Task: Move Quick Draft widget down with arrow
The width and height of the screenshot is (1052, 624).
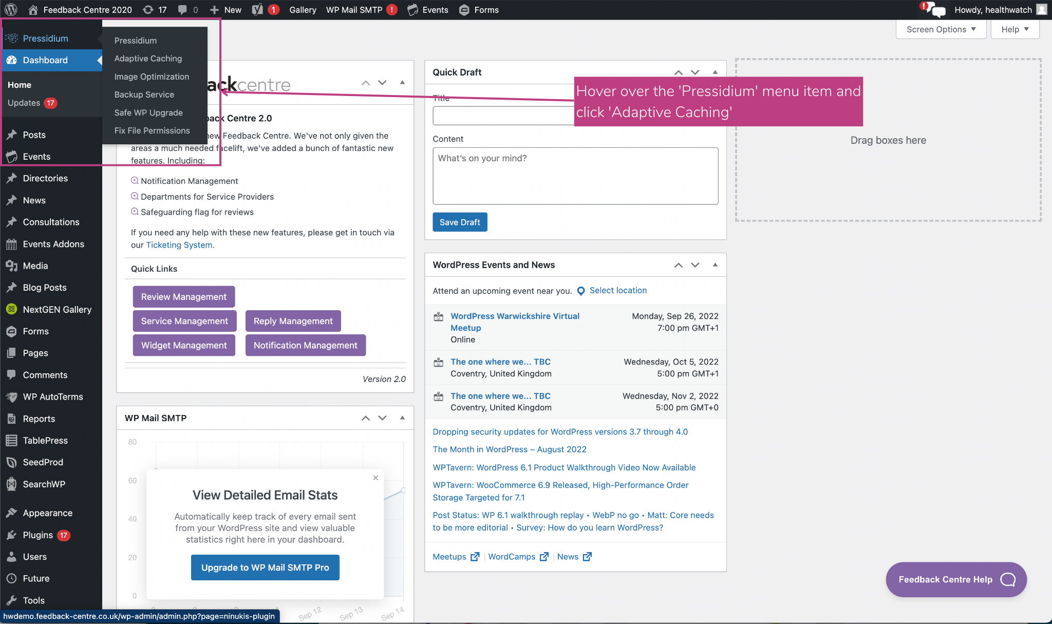Action: click(x=695, y=72)
